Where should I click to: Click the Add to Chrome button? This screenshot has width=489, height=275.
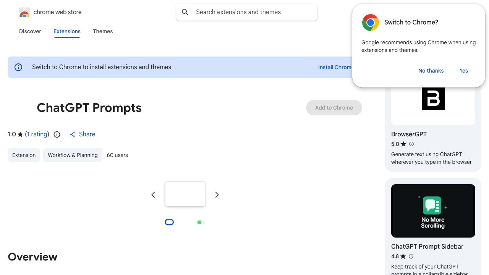(334, 108)
